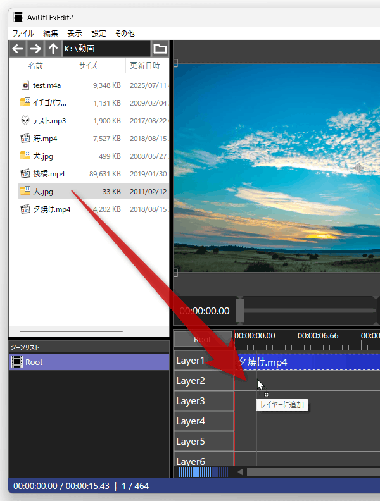Click the 9,348 KB size value
Screen dimensions: 380x501
107,85
